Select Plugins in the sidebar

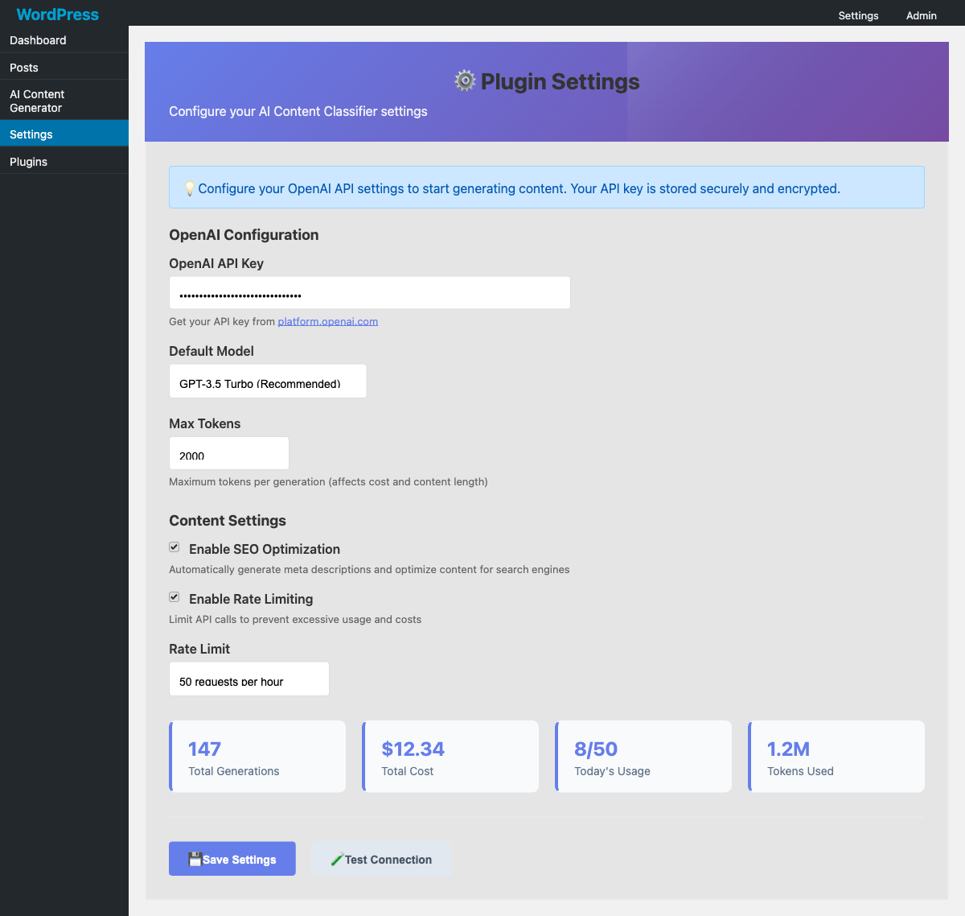coord(28,161)
